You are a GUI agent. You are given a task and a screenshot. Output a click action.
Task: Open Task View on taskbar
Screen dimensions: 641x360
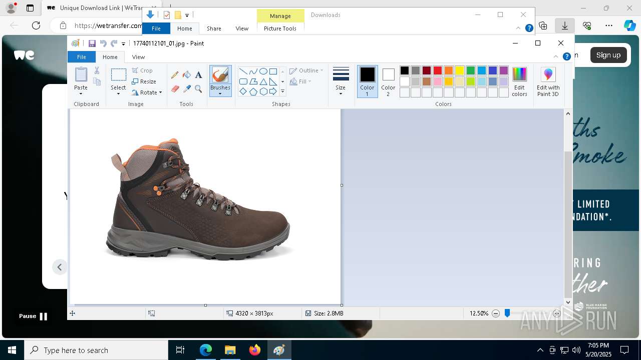(180, 350)
